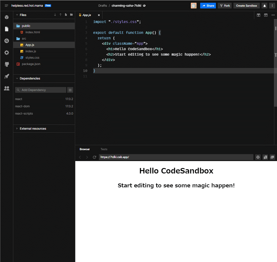
Task: Click Create Sandbox button
Action: click(x=246, y=6)
